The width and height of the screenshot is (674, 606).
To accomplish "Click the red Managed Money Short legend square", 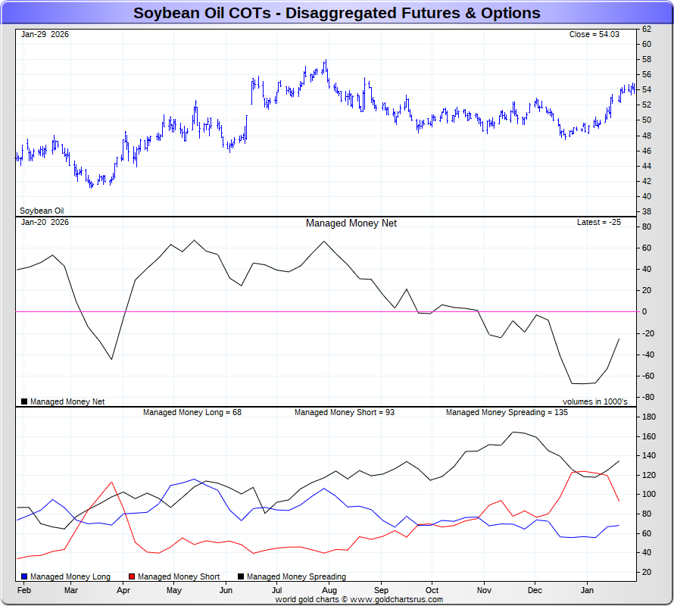I will [133, 577].
